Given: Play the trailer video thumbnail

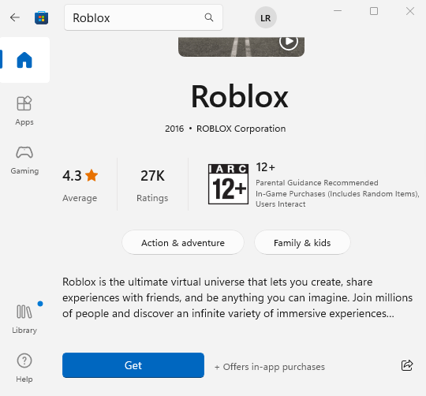Looking at the screenshot, I should point(289,42).
